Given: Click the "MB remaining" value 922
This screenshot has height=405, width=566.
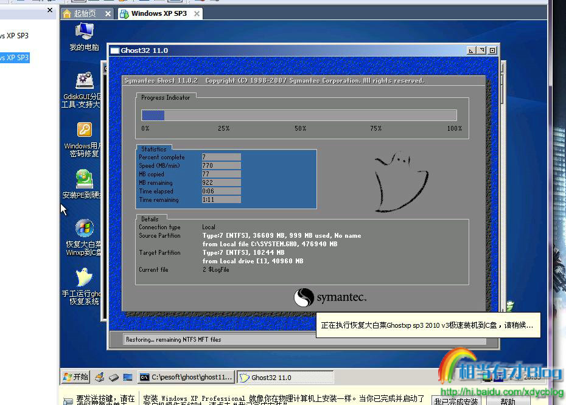Looking at the screenshot, I should [222, 182].
